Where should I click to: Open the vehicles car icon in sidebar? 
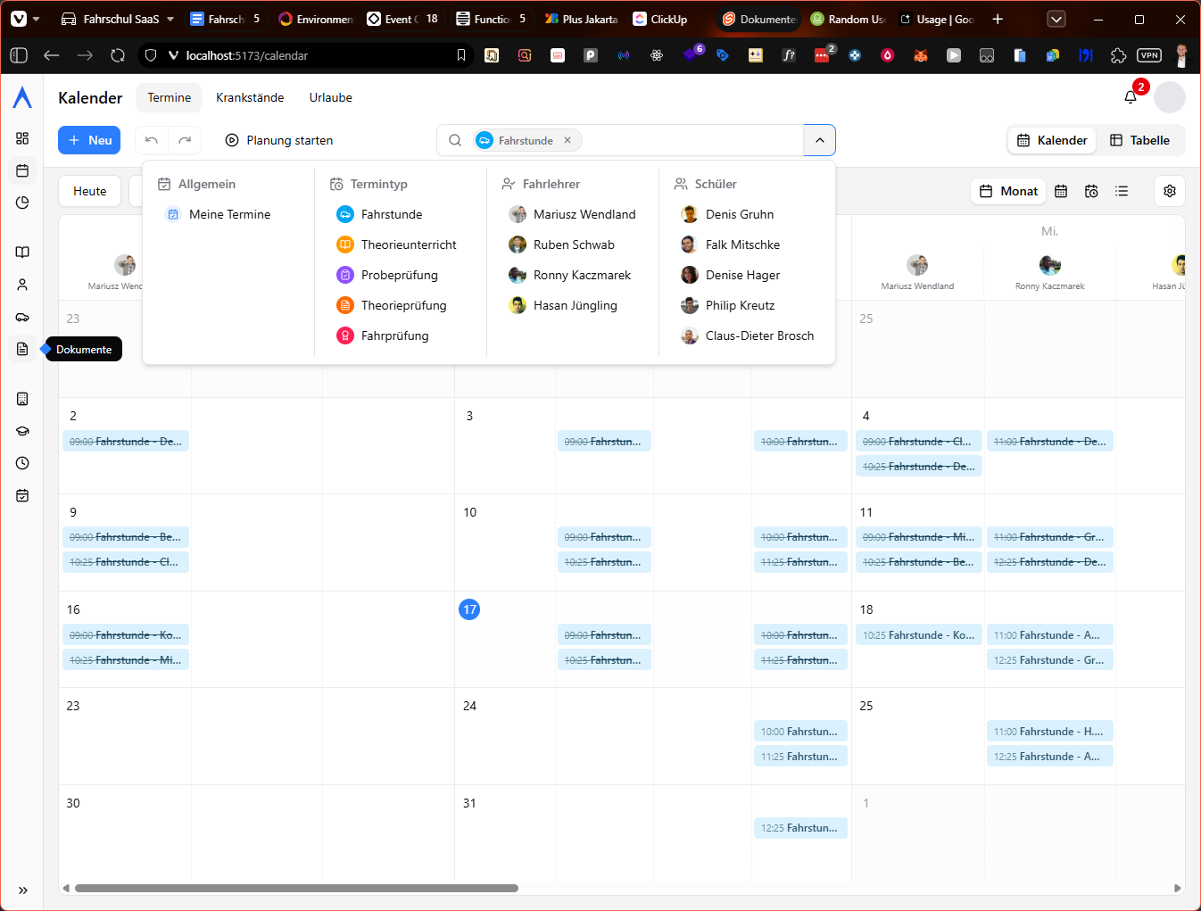pyautogui.click(x=22, y=317)
